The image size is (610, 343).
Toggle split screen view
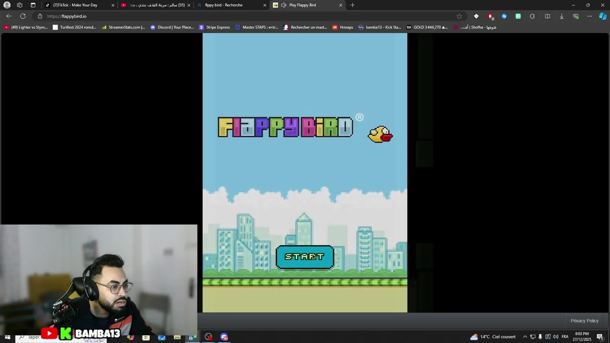(x=547, y=16)
